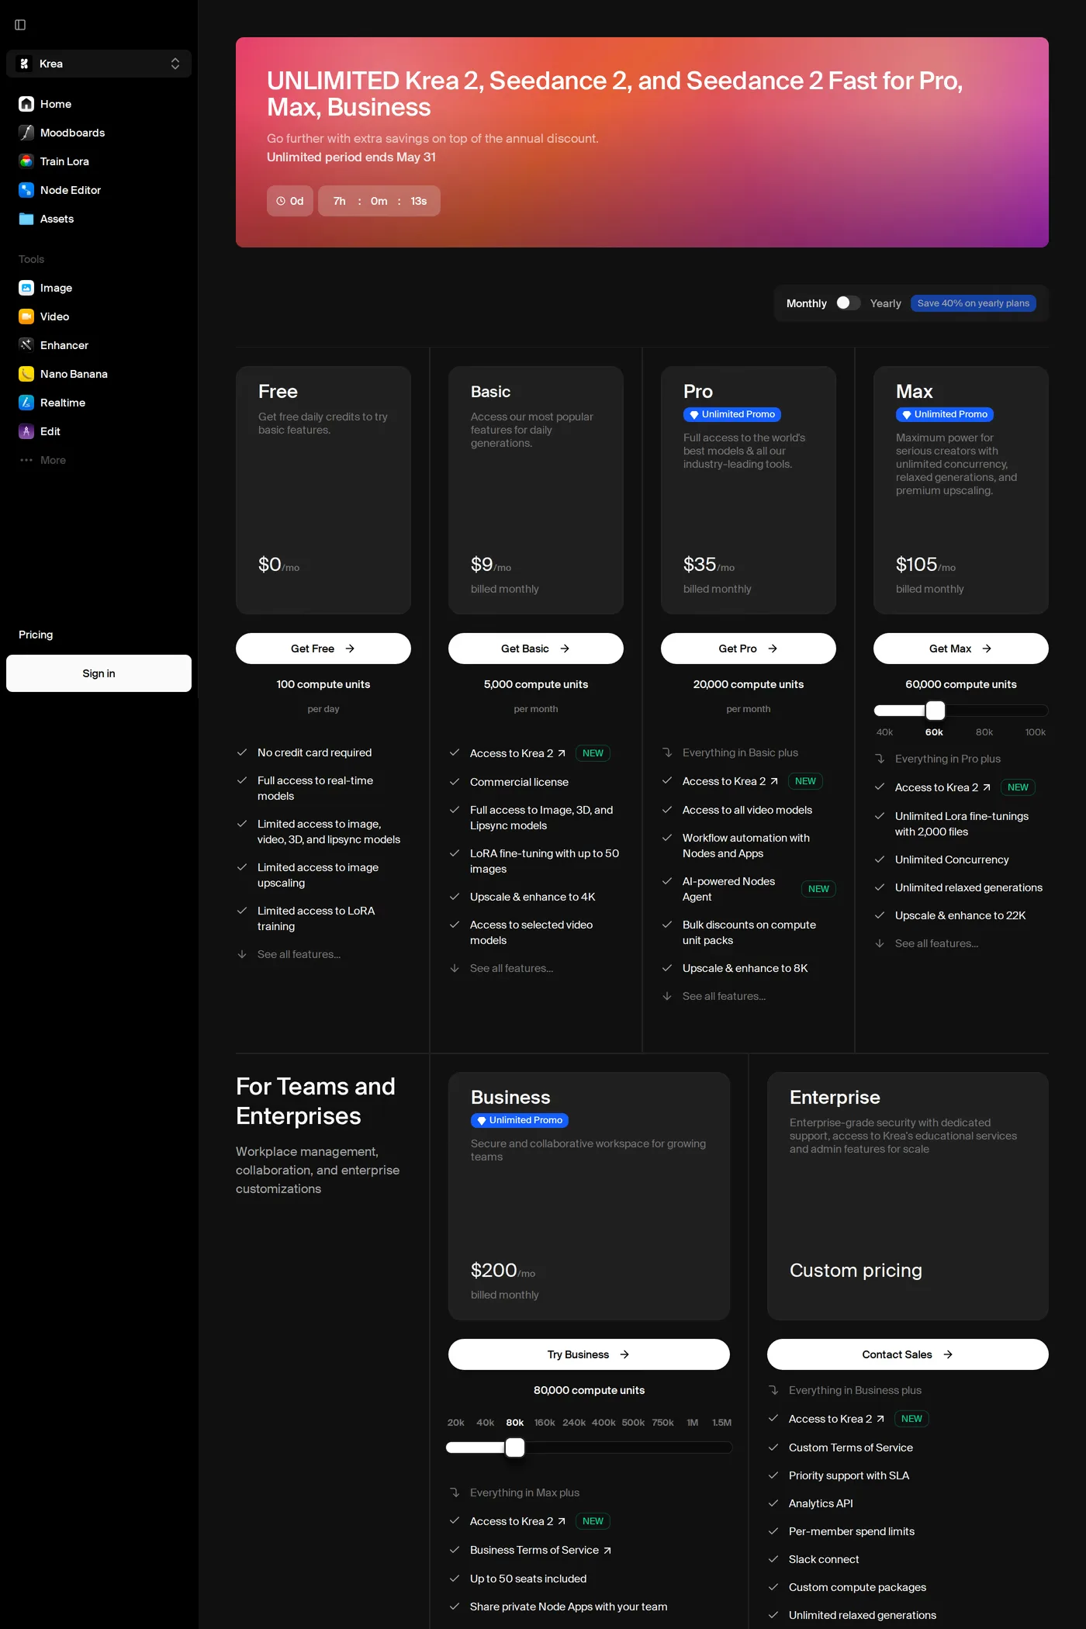Open Access to Krea 2 link in Pro plan
1086x1629 pixels.
(x=730, y=781)
